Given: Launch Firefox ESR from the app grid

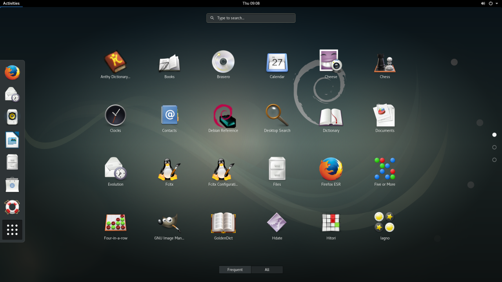Looking at the screenshot, I should pyautogui.click(x=331, y=169).
